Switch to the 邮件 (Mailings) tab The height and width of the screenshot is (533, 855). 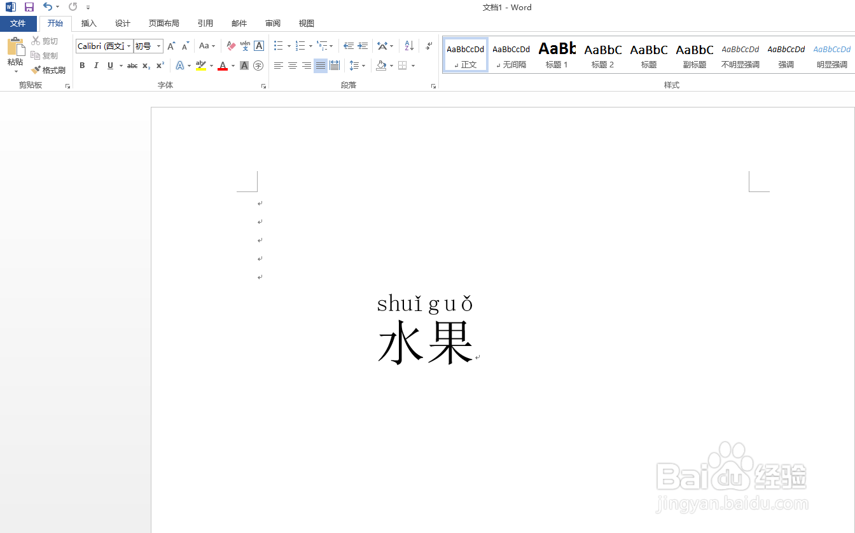click(x=239, y=24)
